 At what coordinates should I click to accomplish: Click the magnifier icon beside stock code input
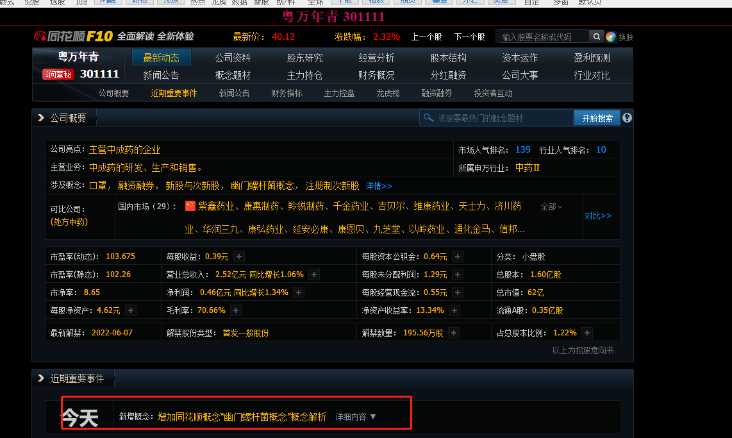click(x=596, y=37)
